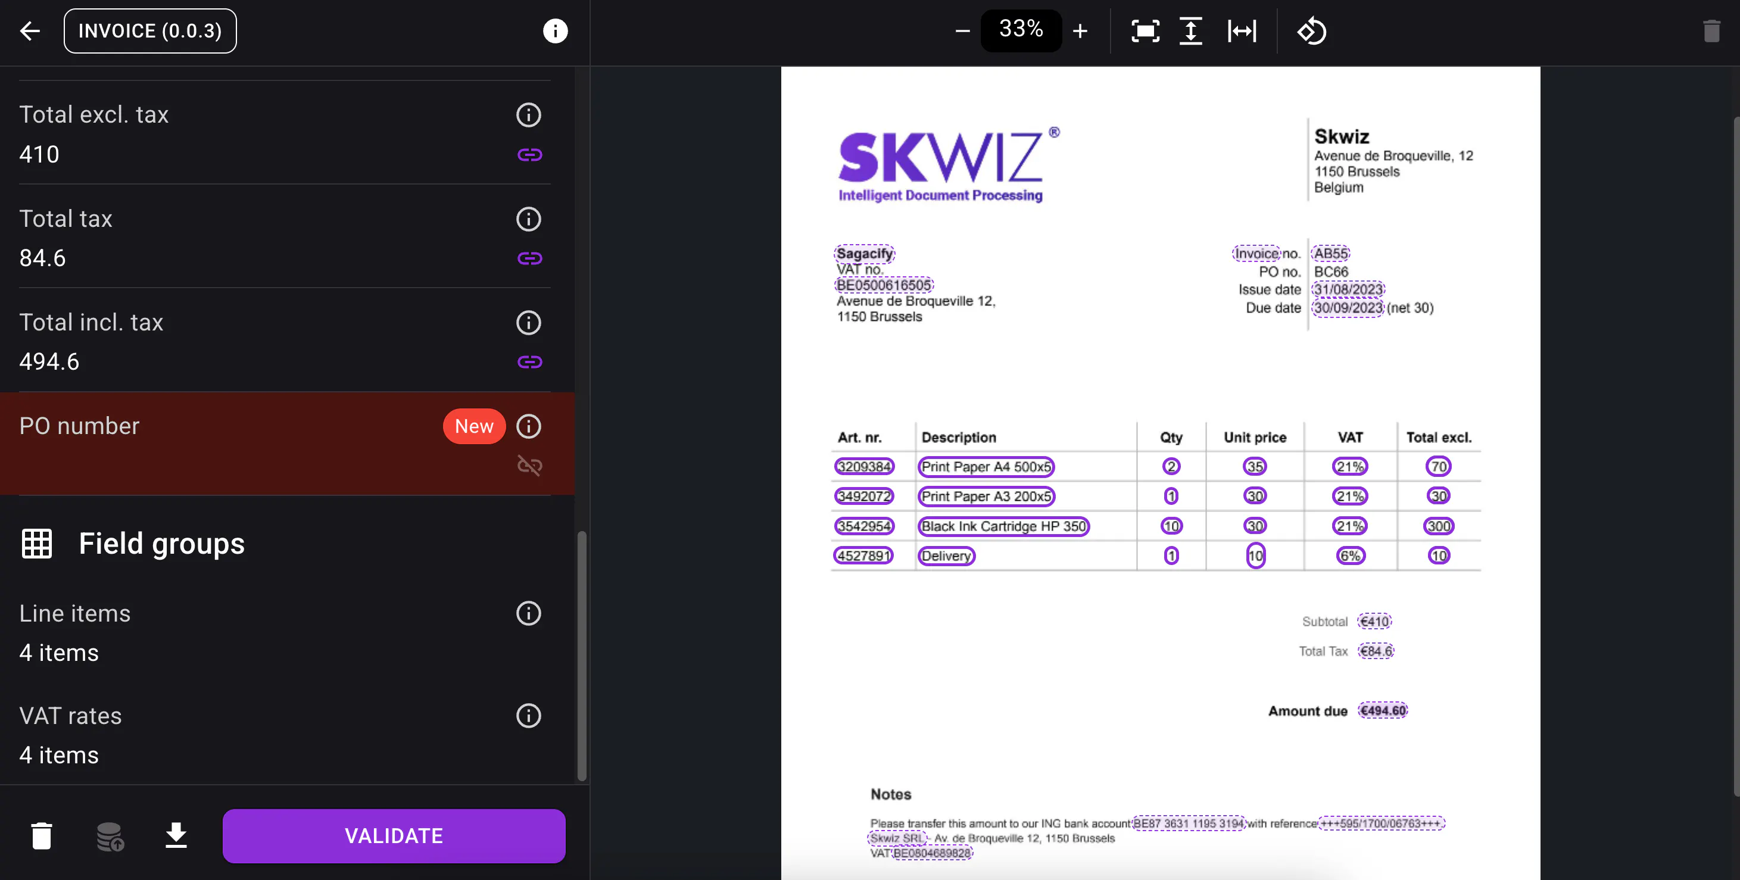Open the document info icon in header

point(554,31)
